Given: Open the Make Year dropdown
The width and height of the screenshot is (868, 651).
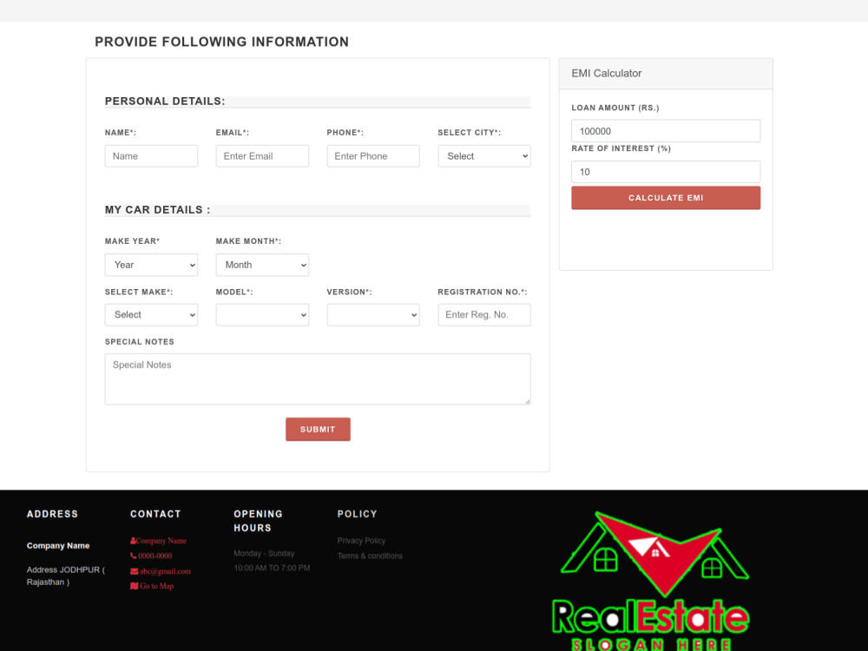Looking at the screenshot, I should click(151, 265).
